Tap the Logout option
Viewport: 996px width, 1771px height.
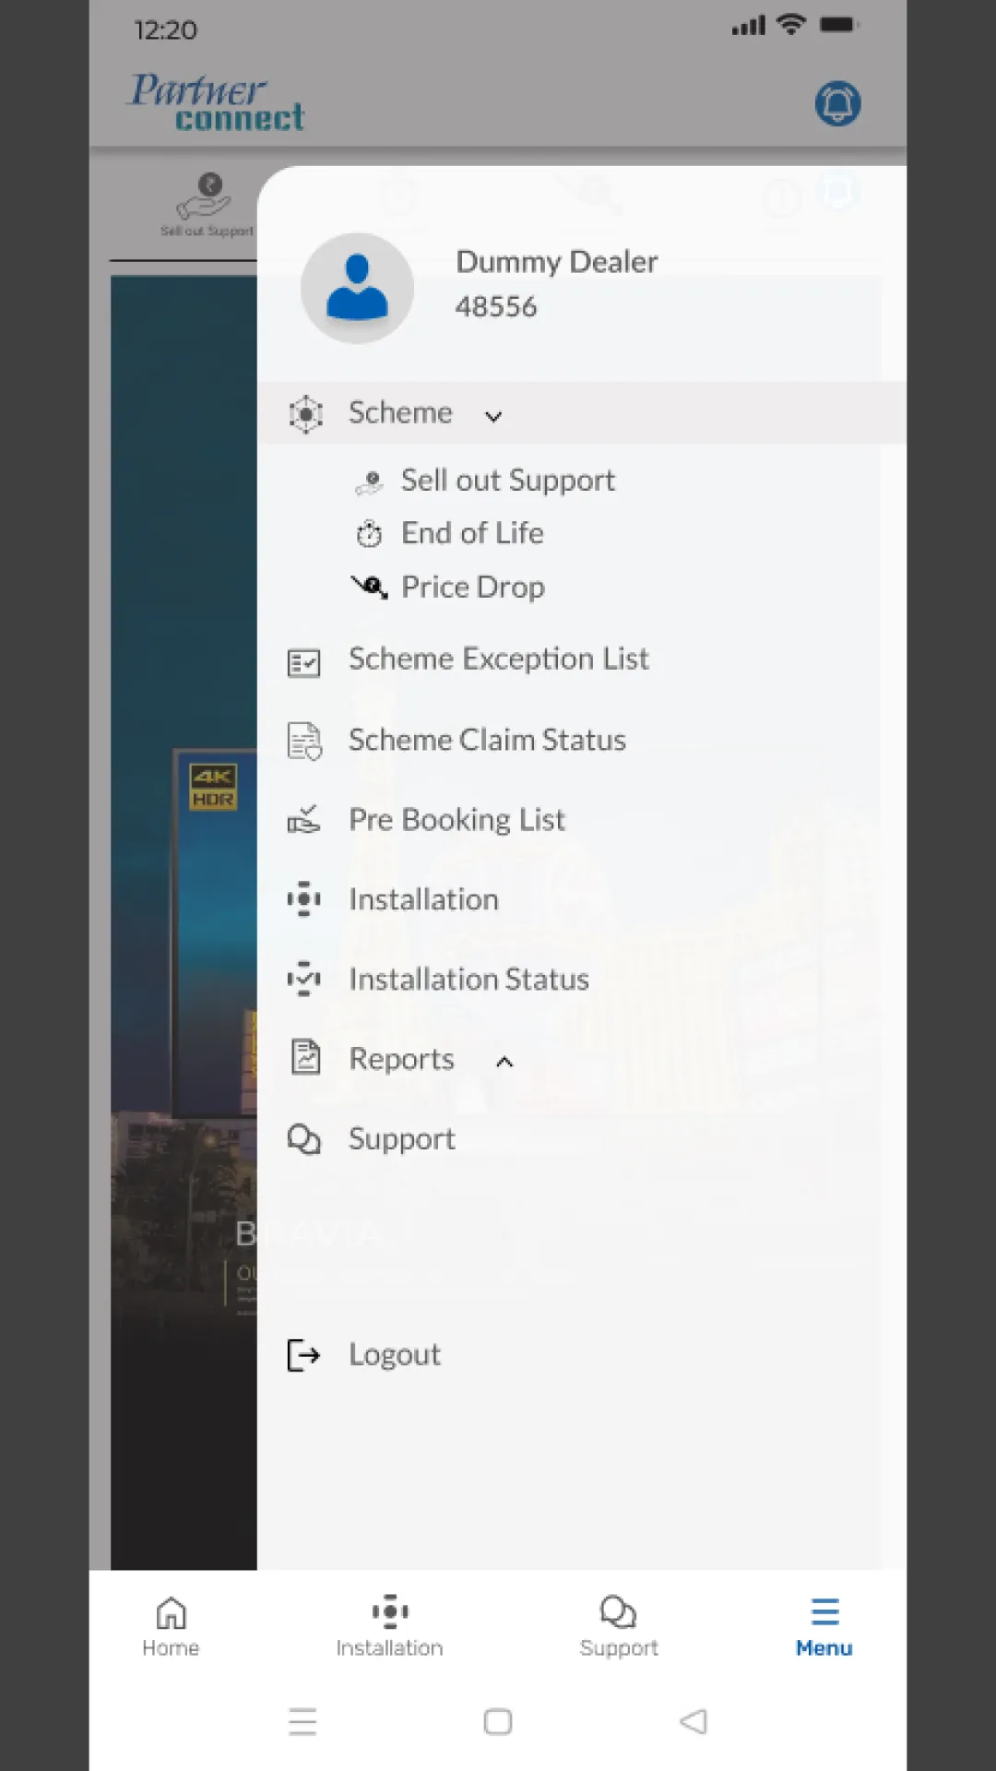coord(394,1355)
